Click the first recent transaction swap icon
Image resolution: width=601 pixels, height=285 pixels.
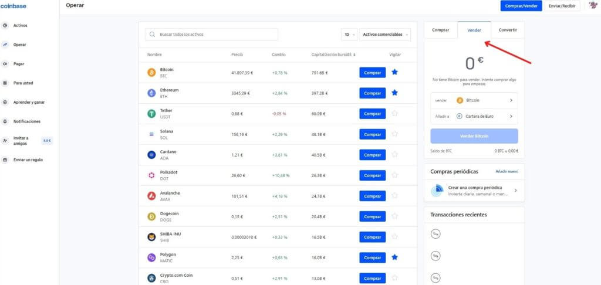pyautogui.click(x=436, y=233)
